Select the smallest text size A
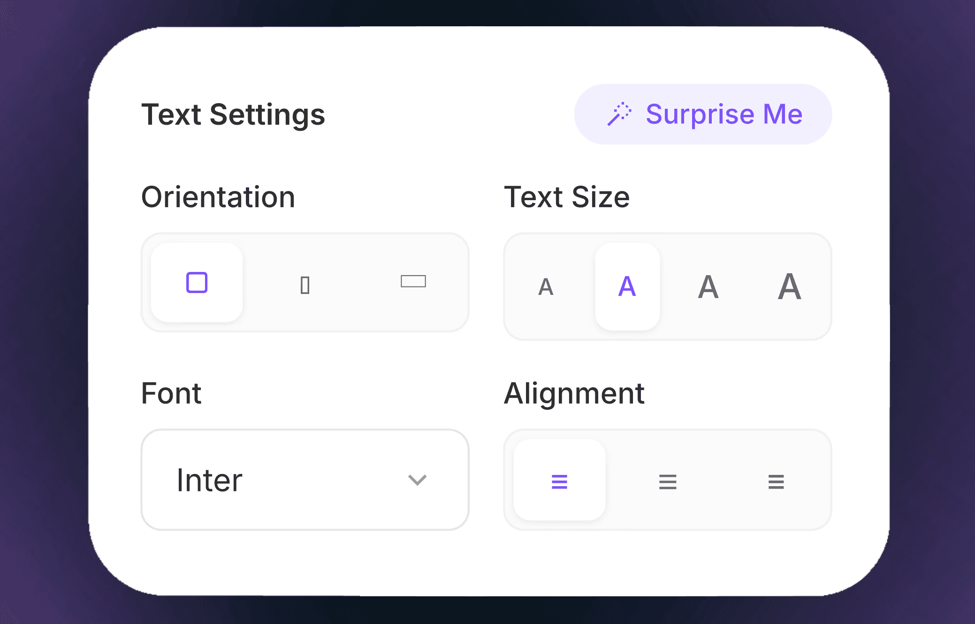The height and width of the screenshot is (624, 975). (x=546, y=287)
